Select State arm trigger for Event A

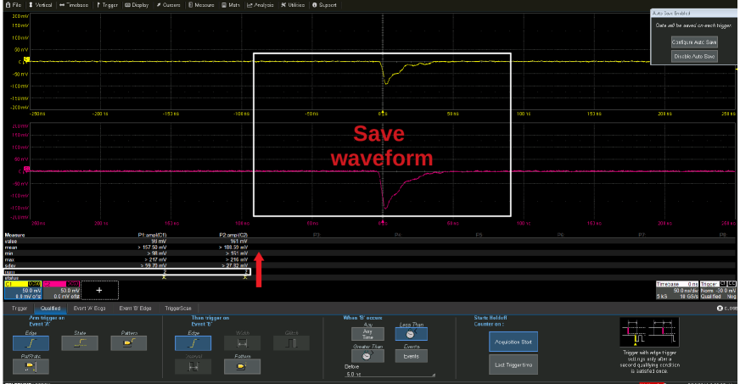tap(79, 342)
